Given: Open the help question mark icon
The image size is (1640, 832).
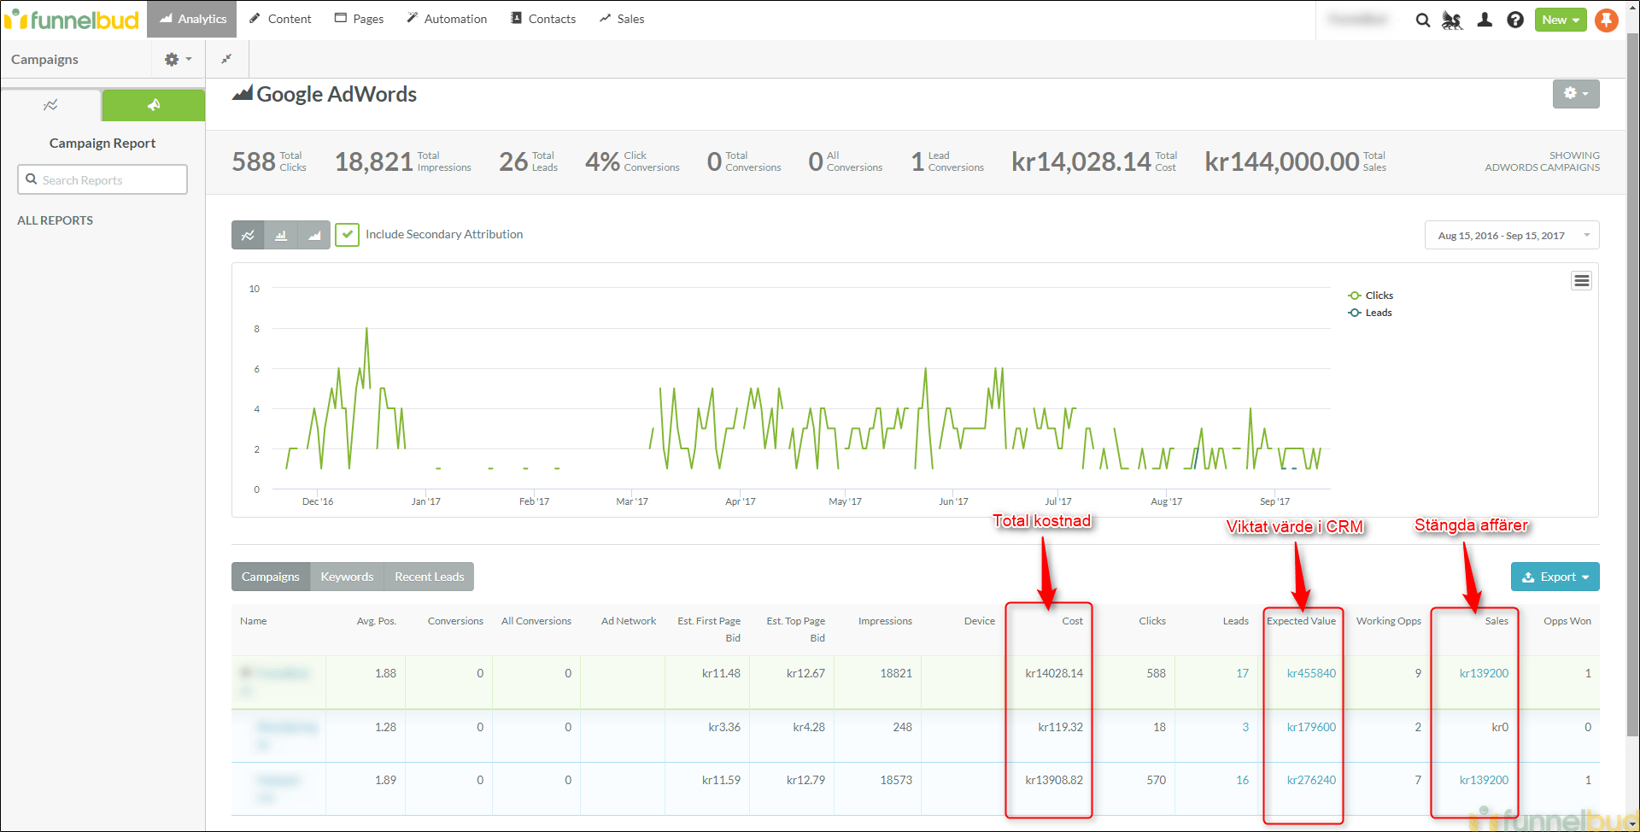Looking at the screenshot, I should (1515, 20).
